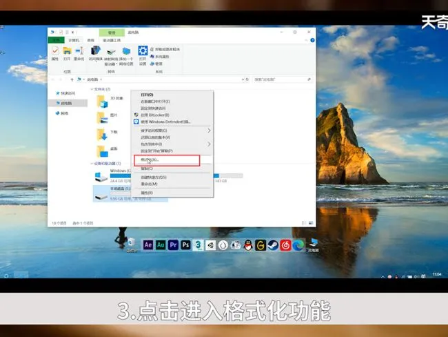Select the Desktop folder
The width and height of the screenshot is (448, 337).
102,151
